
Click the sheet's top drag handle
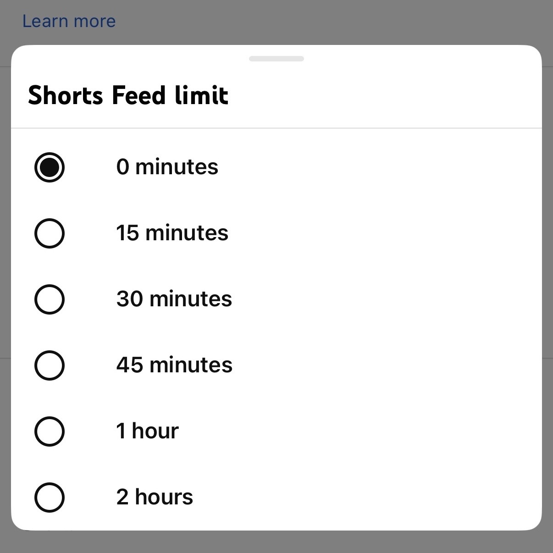pyautogui.click(x=276, y=59)
